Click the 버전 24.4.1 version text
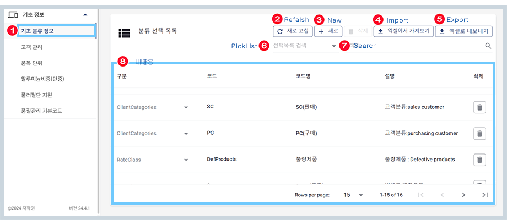This screenshot has width=507, height=220. pos(79,208)
